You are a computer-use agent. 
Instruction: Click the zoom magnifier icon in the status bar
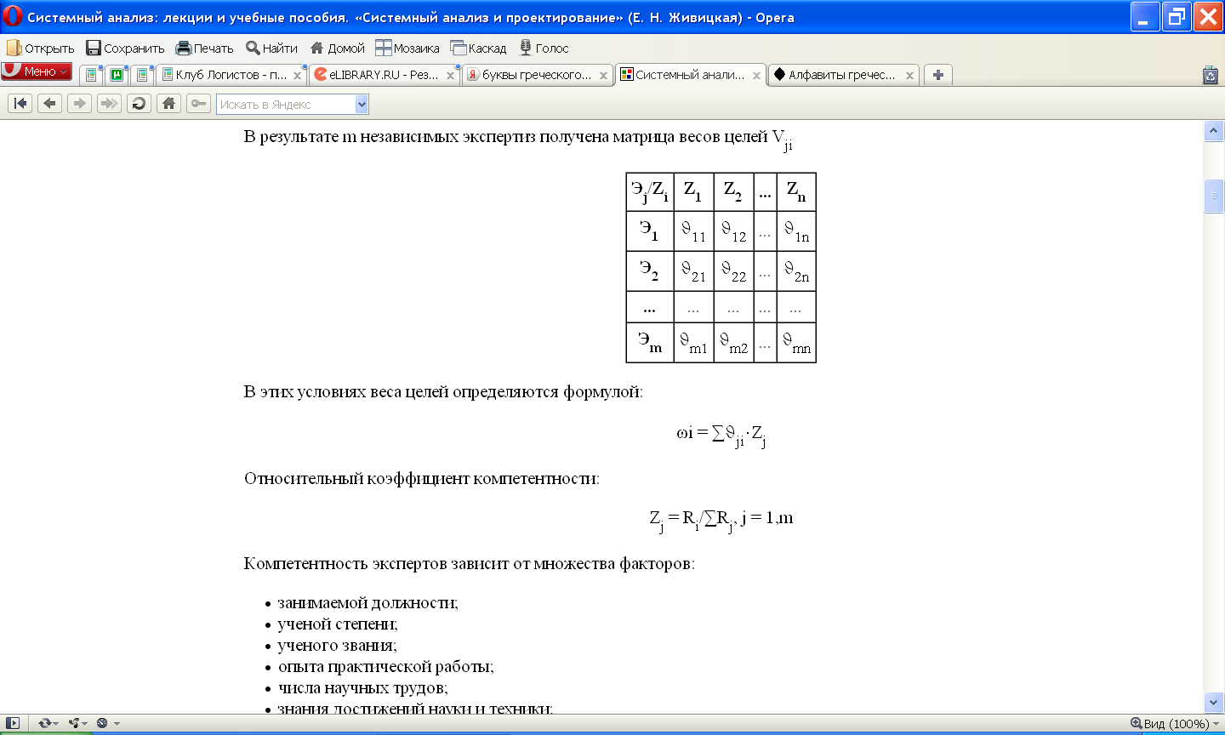coord(1136,723)
